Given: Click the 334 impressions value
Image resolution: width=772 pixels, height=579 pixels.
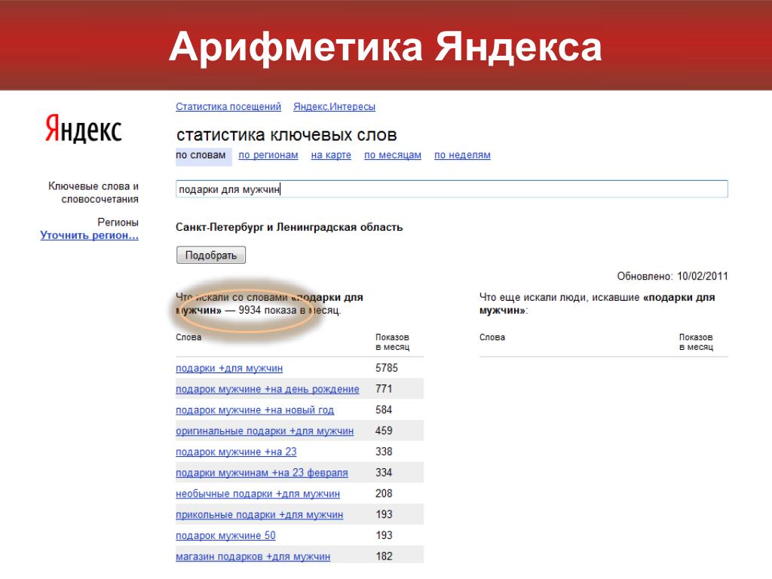Looking at the screenshot, I should tap(384, 473).
